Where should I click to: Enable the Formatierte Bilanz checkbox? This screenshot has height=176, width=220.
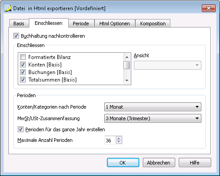tap(23, 57)
